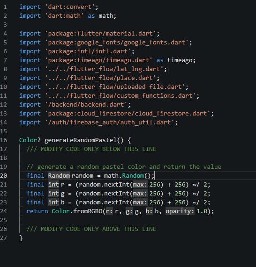
Task: Click the 'Color.fromRGBO' call on line 24
Action: 77,211
